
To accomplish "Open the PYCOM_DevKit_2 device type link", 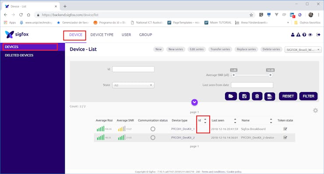I will coord(183,138).
